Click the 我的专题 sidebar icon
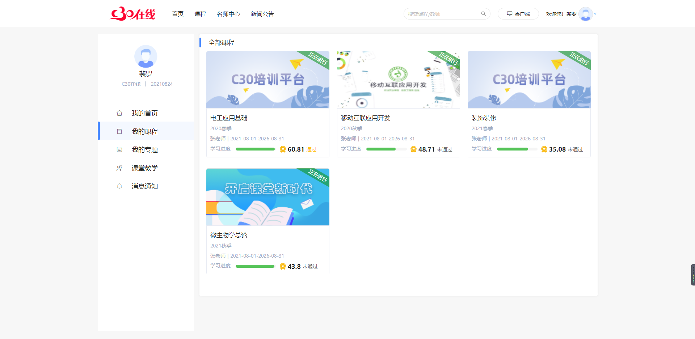The height and width of the screenshot is (339, 695). [x=119, y=149]
